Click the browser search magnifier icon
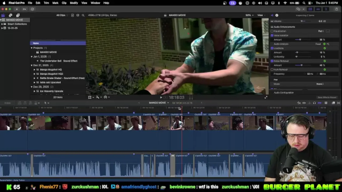 [83, 15]
